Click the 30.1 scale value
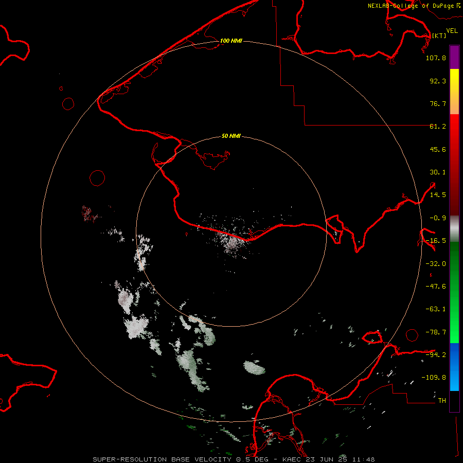 coord(438,172)
